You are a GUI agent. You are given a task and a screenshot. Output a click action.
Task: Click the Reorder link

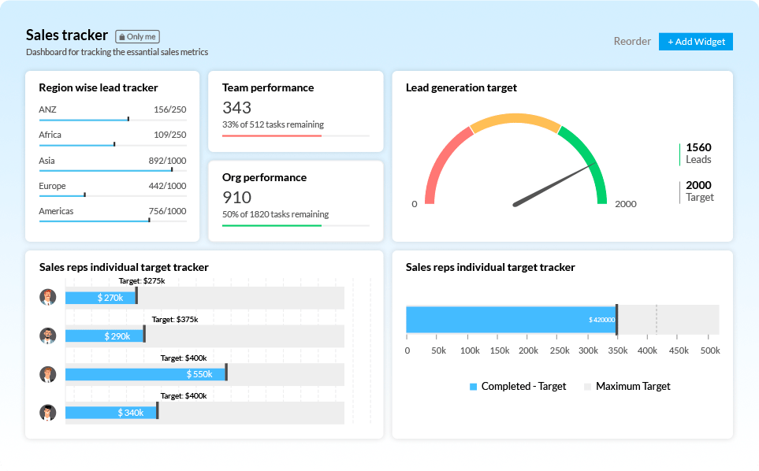pos(632,42)
